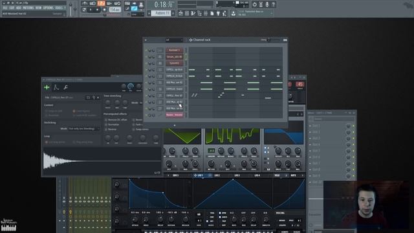This screenshot has height=233, width=414.
Task: Switch to the VELO tab in Serum
Action: pos(277,175)
